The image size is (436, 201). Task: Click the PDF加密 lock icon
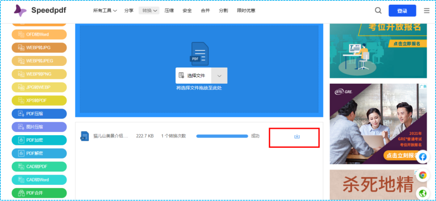(21, 140)
